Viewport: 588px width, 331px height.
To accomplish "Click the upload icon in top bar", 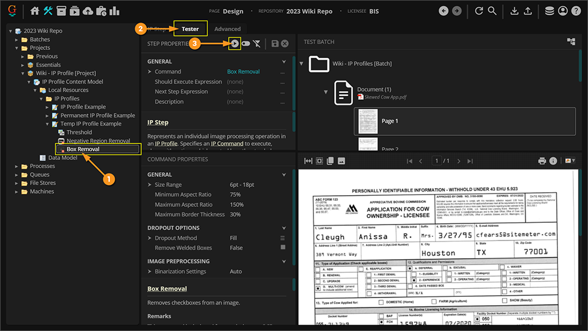I will point(527,11).
